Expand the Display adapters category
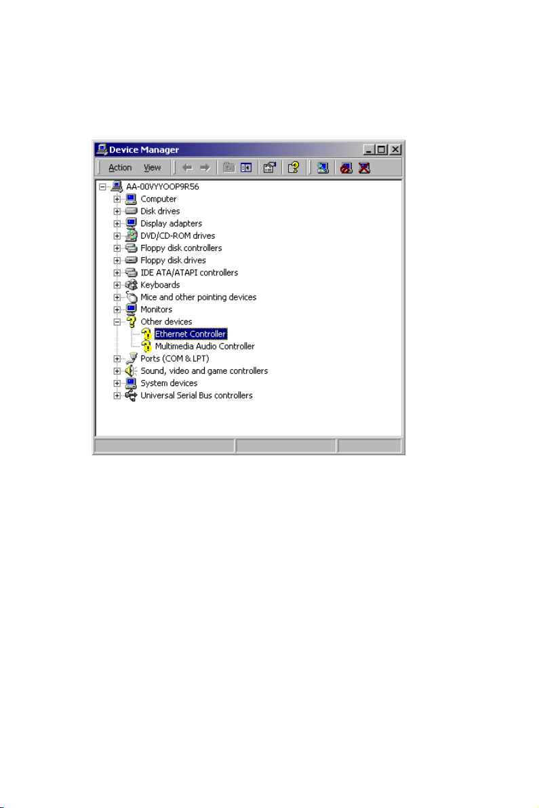 tap(117, 224)
